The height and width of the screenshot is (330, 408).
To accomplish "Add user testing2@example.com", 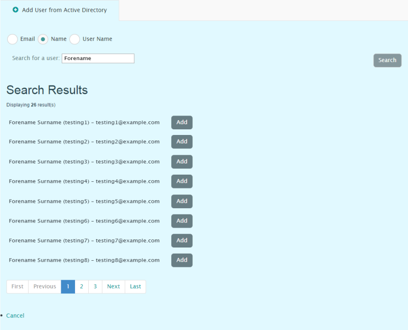I will [182, 142].
